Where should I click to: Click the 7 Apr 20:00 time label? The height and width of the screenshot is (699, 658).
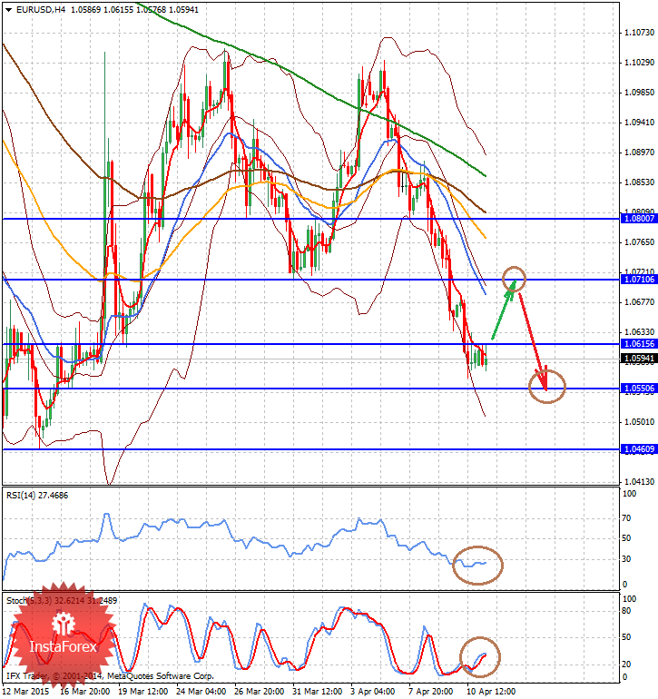(x=430, y=692)
